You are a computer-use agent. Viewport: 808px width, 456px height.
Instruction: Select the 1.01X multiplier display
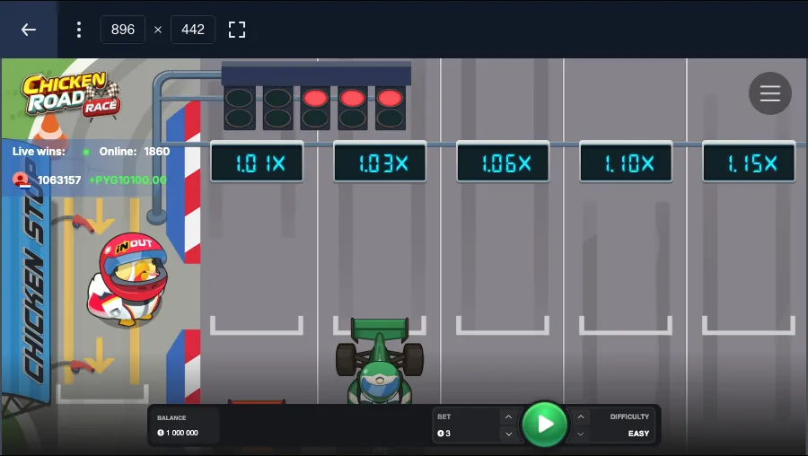click(x=257, y=162)
